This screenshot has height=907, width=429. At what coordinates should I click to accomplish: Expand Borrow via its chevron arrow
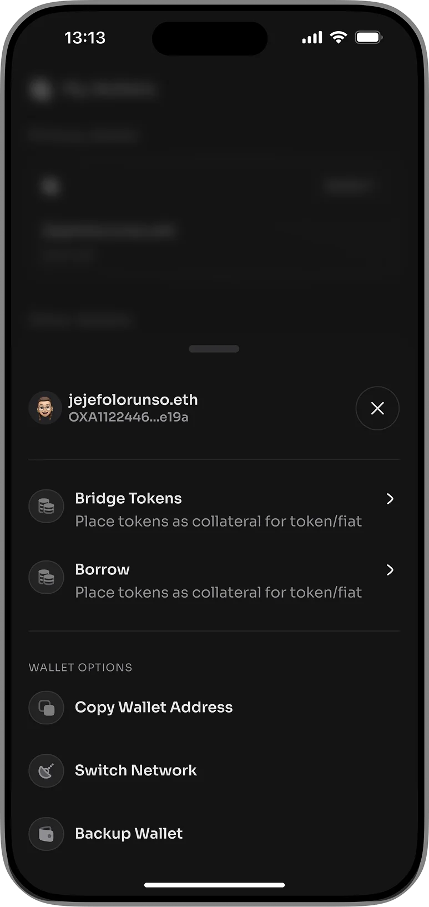390,570
